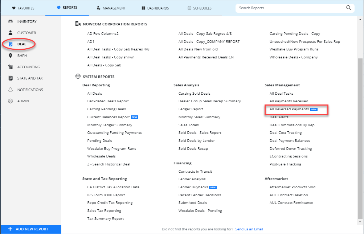This screenshot has width=364, height=234.
Task: Open Carzing Pending Deals - Copy
Action: [x=295, y=34]
